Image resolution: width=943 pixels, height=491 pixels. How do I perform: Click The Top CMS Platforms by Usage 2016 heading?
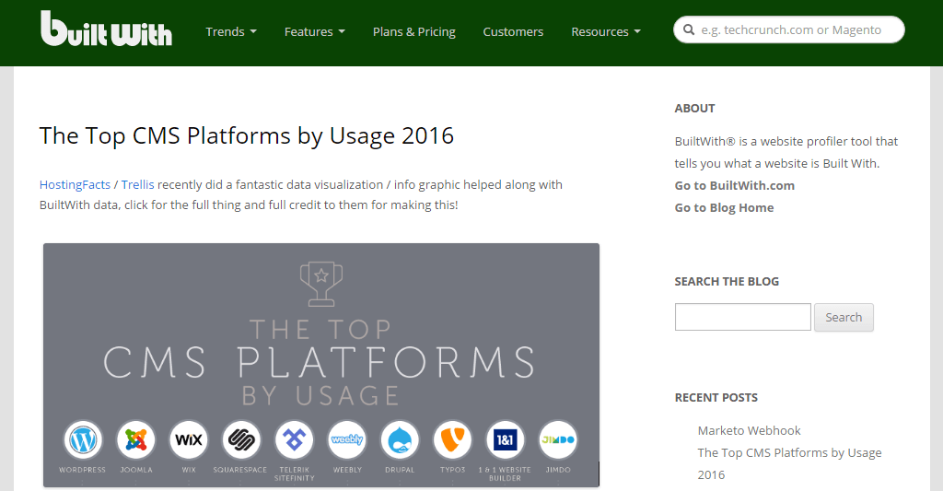pyautogui.click(x=247, y=135)
